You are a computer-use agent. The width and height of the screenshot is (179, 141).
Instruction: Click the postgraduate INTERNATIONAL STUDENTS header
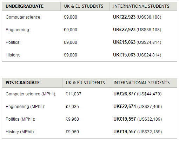point(141,83)
